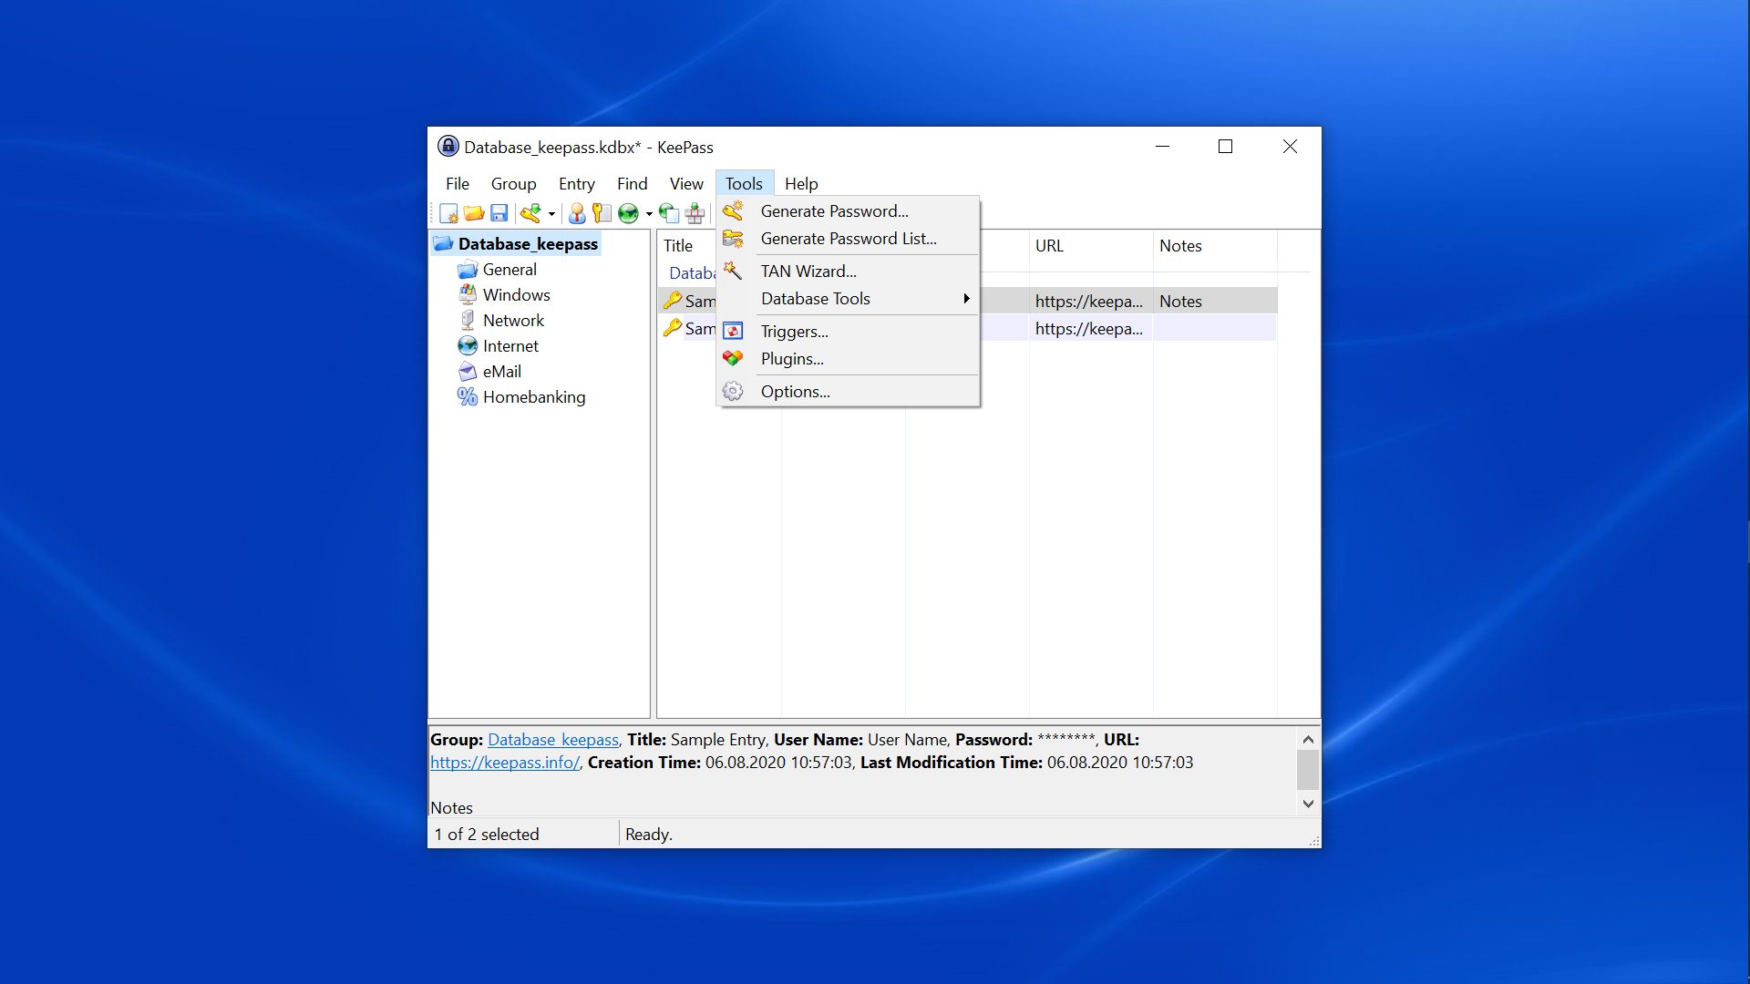Click the Save Database floppy icon
Image resolution: width=1750 pixels, height=984 pixels.
(x=499, y=213)
